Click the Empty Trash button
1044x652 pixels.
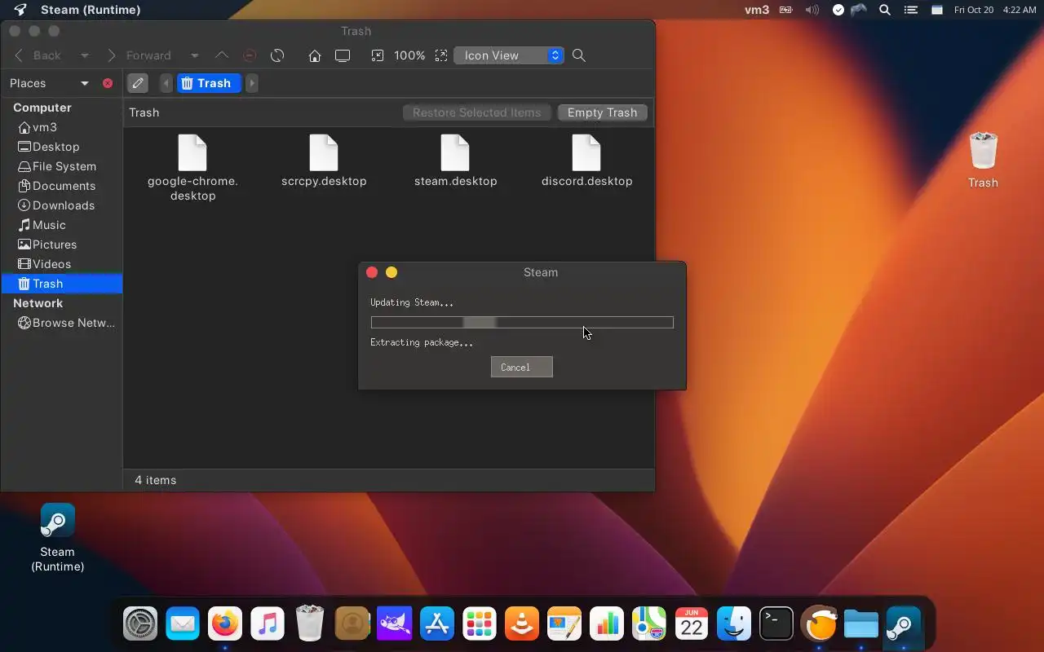[602, 112]
